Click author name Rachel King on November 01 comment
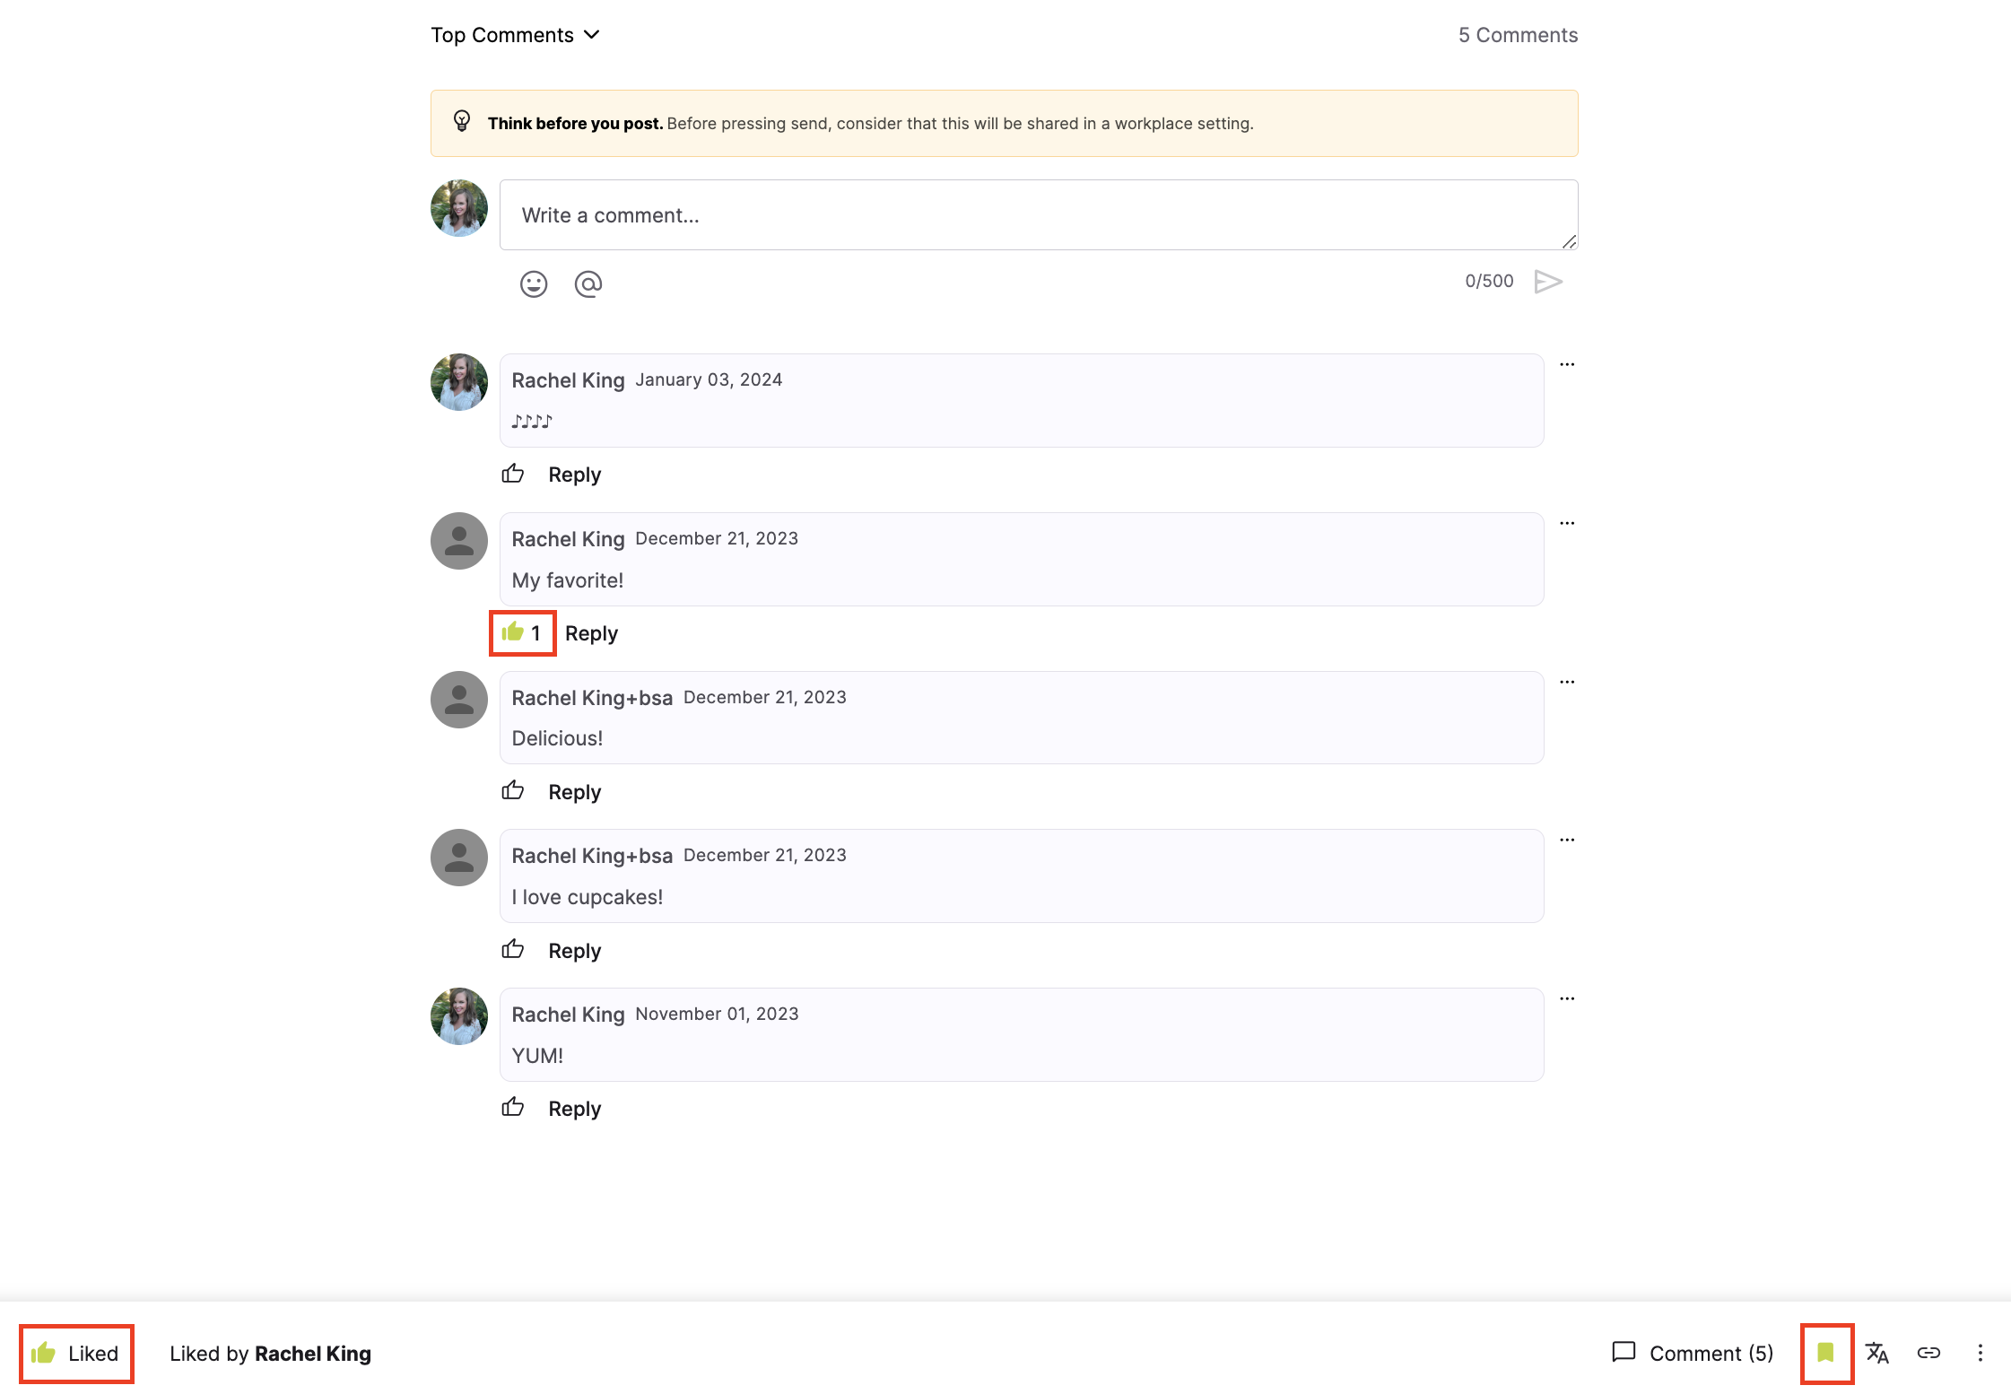The image size is (2011, 1394). pos(568,1015)
